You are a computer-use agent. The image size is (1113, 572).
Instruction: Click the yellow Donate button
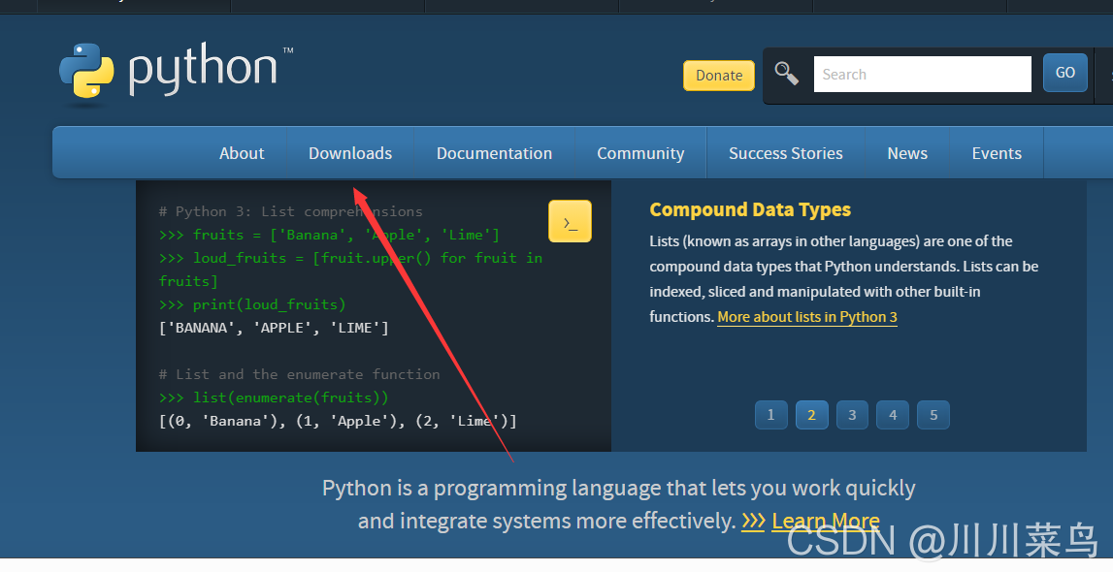click(719, 75)
